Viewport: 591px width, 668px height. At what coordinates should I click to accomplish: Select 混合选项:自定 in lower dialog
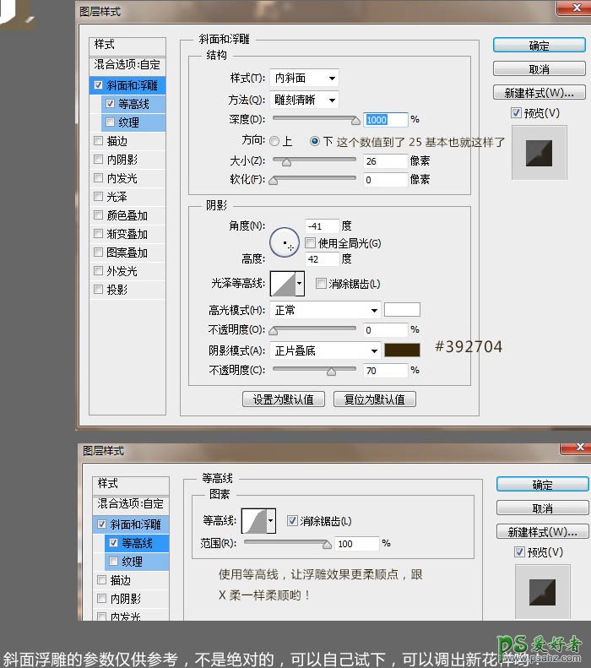point(131,504)
